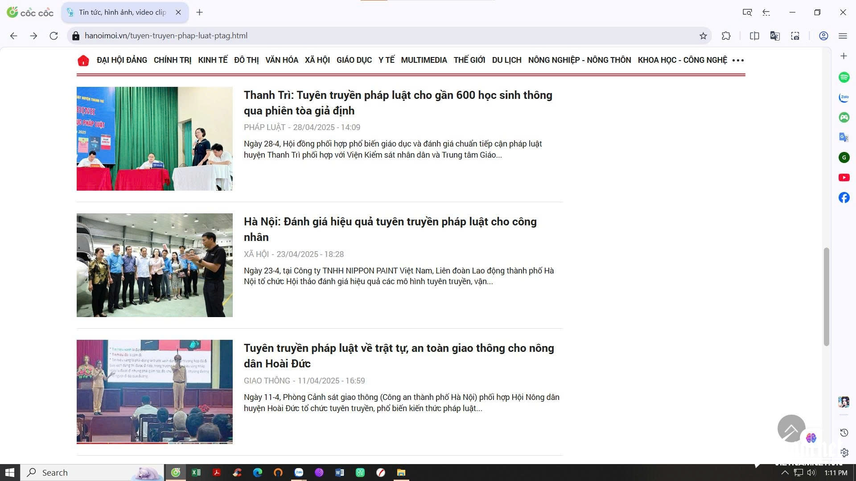Click the red home icon in navigation
Viewport: 856px width, 481px height.
pyautogui.click(x=83, y=61)
